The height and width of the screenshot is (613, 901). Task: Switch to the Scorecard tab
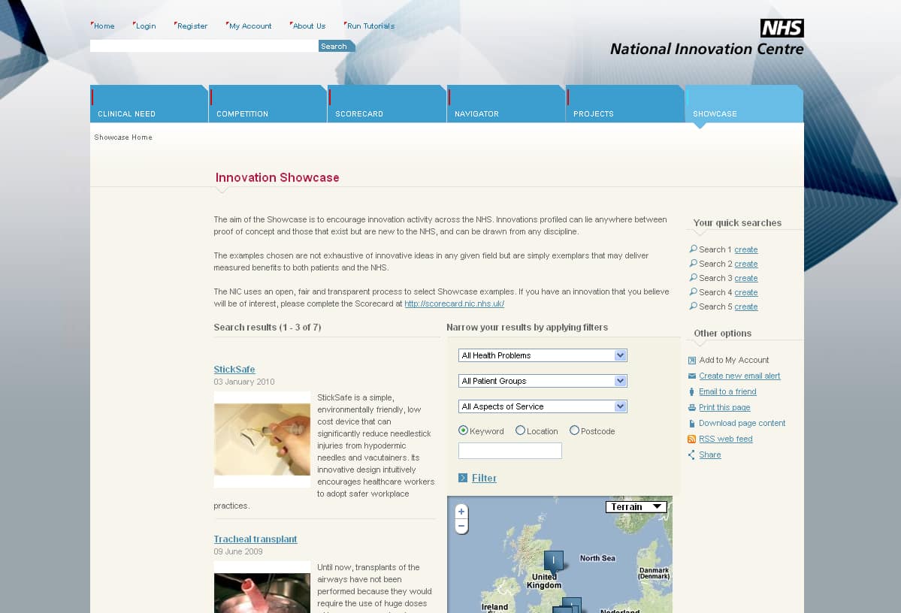pos(386,104)
